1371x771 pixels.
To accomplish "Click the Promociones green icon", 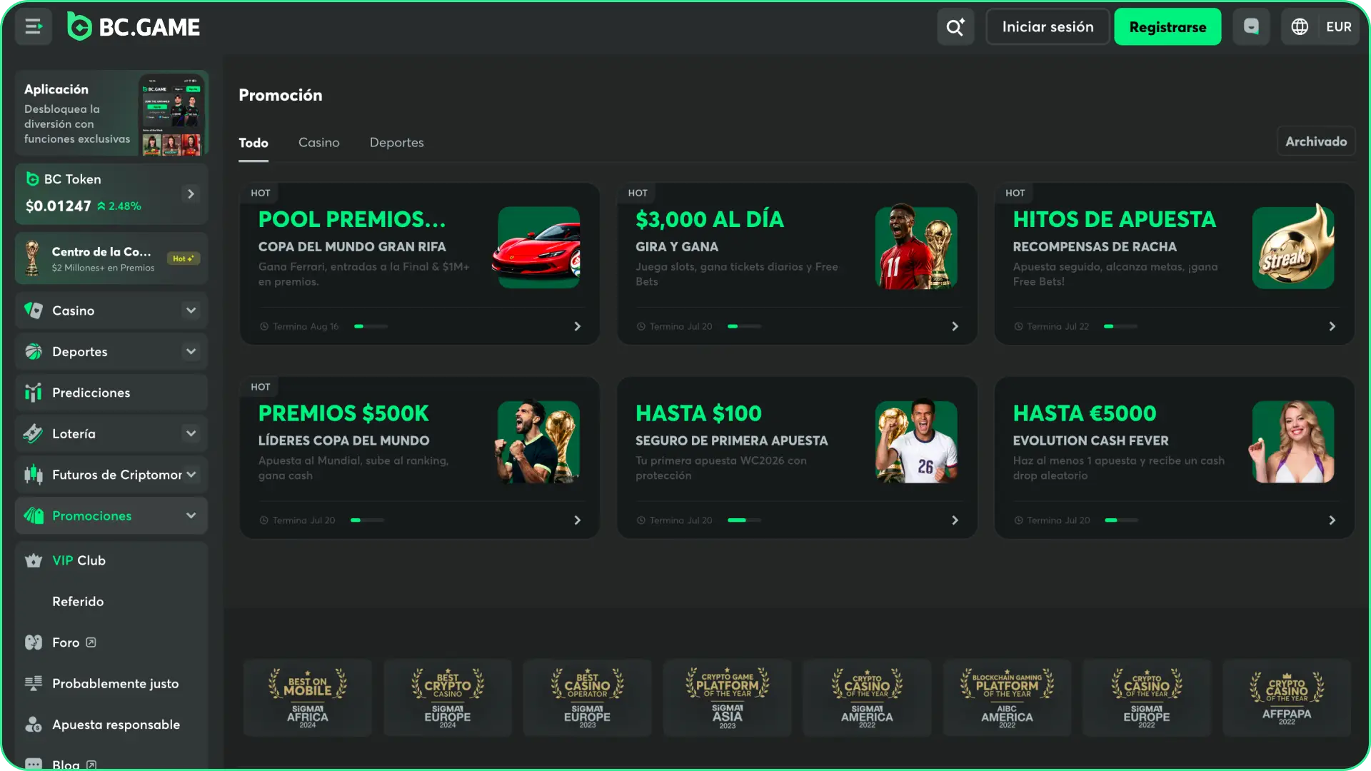I will pyautogui.click(x=34, y=515).
